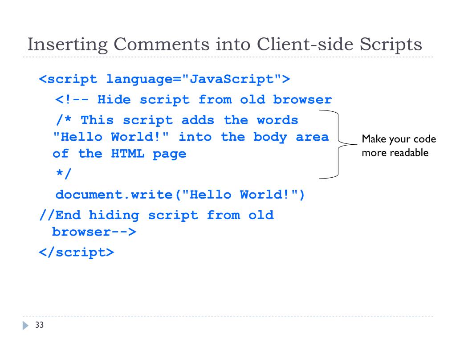The width and height of the screenshot is (456, 342).
Task: Click the closing '*/' comment marker
Action: (63, 174)
